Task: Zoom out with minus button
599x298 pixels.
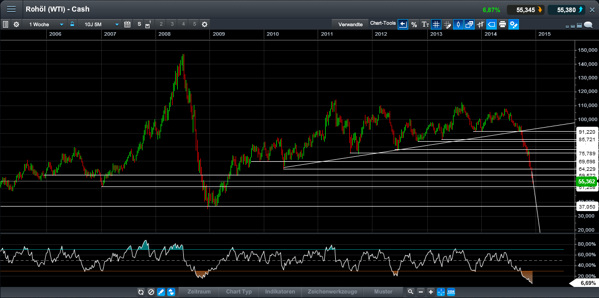Action: pyautogui.click(x=421, y=292)
